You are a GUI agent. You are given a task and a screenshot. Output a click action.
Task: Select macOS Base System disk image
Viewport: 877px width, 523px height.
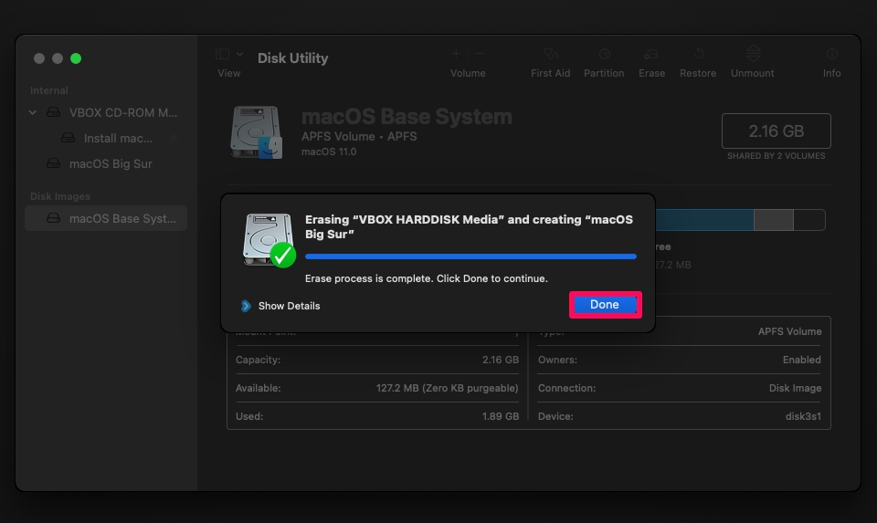pos(106,218)
